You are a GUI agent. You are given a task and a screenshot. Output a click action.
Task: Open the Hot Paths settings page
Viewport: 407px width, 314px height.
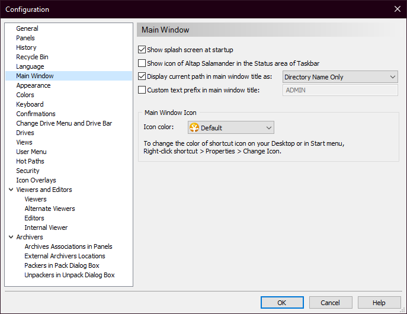(30, 161)
